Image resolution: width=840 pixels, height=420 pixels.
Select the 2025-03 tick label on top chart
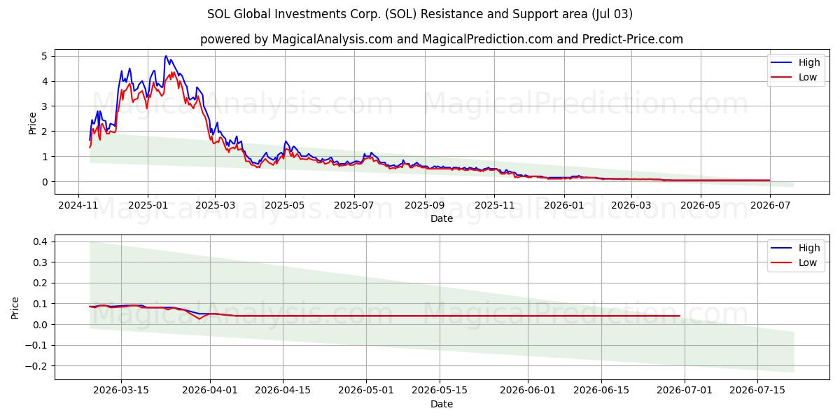click(x=215, y=206)
